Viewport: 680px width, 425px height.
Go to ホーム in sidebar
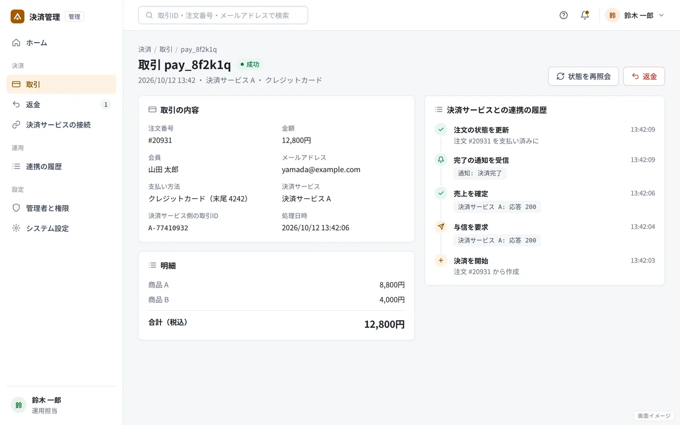61,42
